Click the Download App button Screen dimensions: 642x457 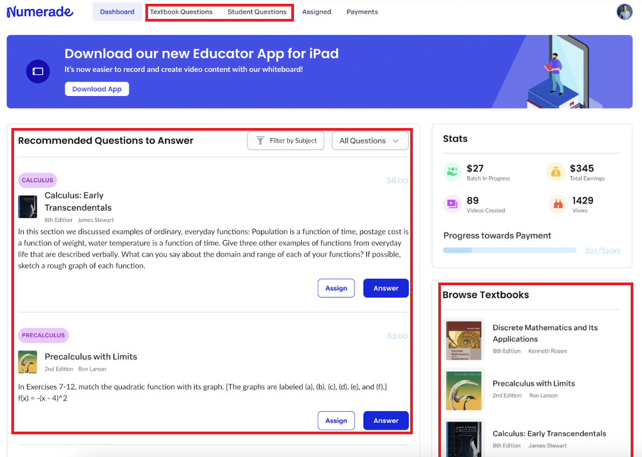coord(97,89)
